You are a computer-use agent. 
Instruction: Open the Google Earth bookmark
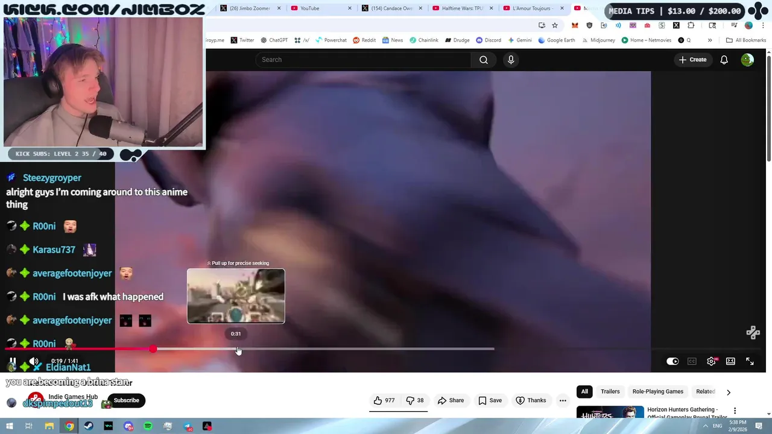557,40
